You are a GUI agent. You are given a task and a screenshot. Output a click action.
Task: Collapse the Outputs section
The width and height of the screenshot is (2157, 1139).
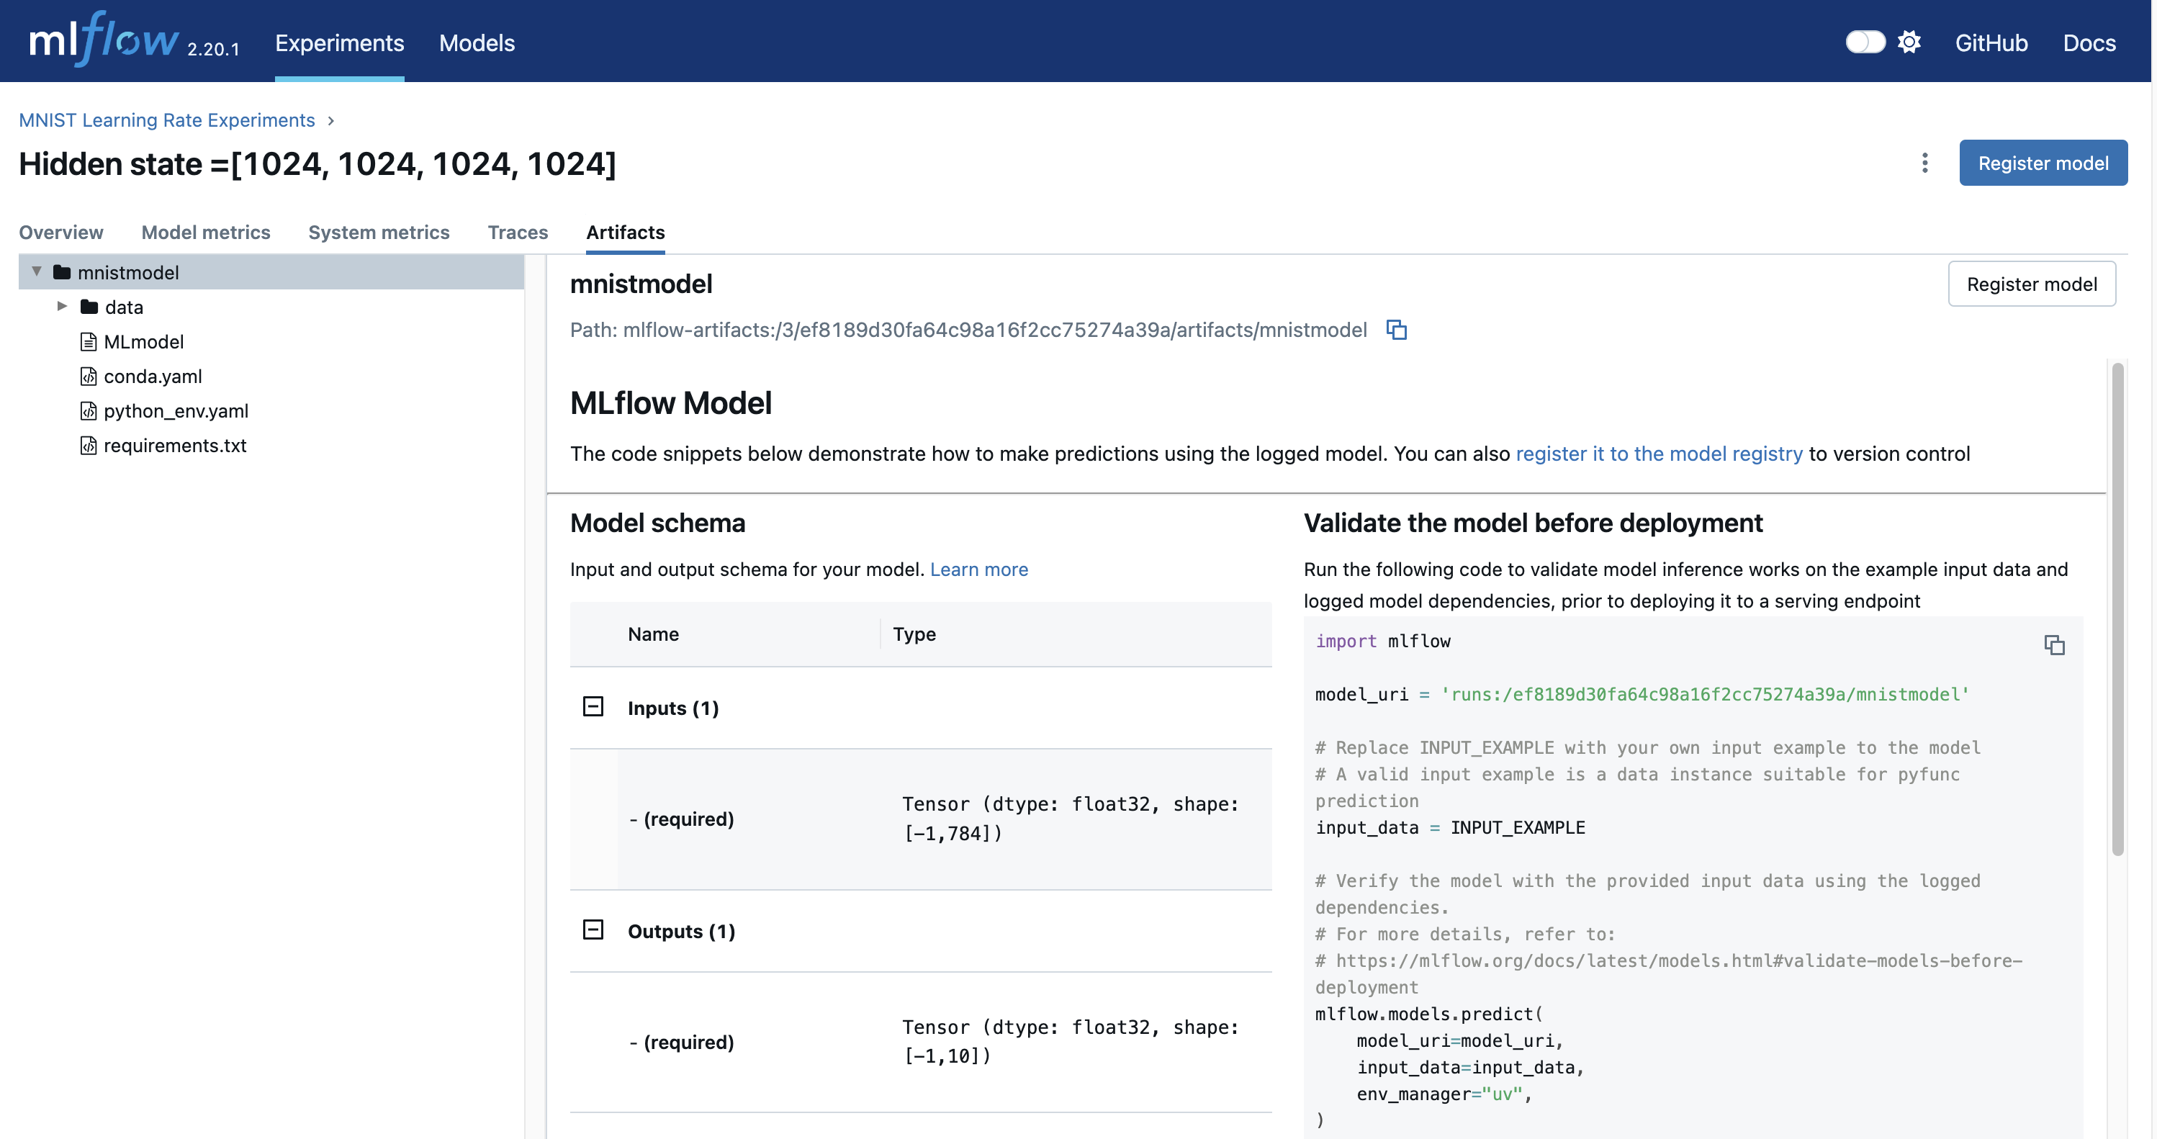(594, 929)
